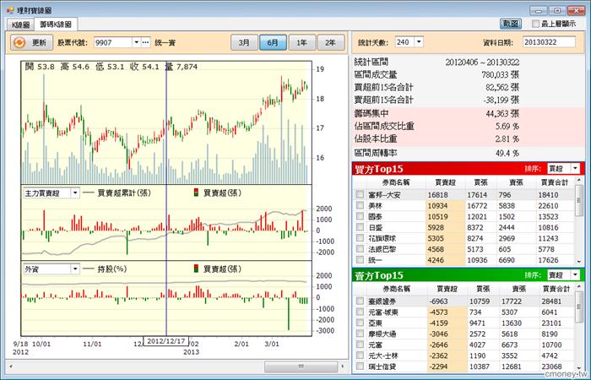
Task: Click the stock code browse ellipsis button
Action: point(145,41)
